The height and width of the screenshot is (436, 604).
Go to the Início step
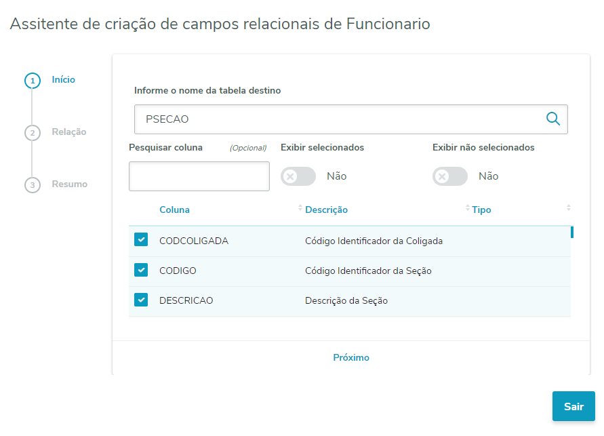pyautogui.click(x=64, y=80)
